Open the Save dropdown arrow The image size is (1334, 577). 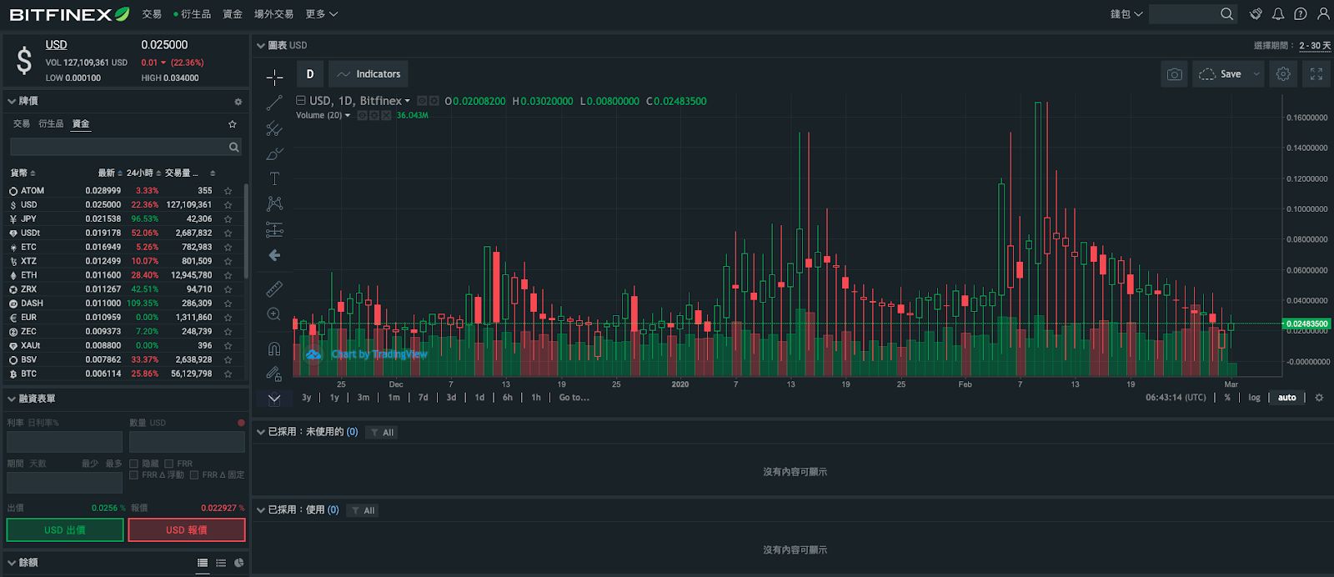point(1256,74)
